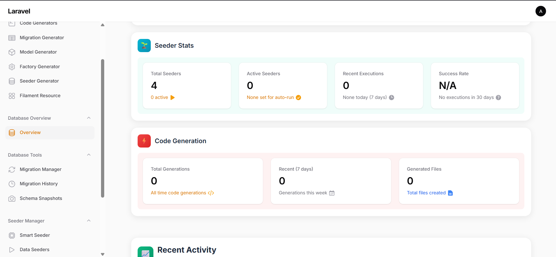This screenshot has width=556, height=257.
Task: Click 'Generations this week' text
Action: click(303, 193)
